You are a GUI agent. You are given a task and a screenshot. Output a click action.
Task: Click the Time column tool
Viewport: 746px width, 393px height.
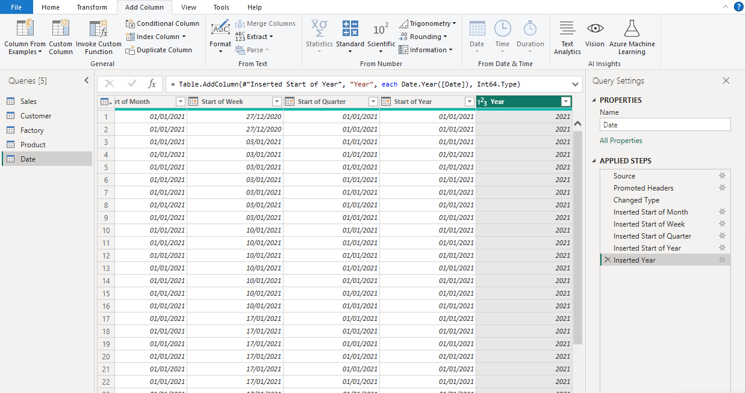pyautogui.click(x=502, y=36)
